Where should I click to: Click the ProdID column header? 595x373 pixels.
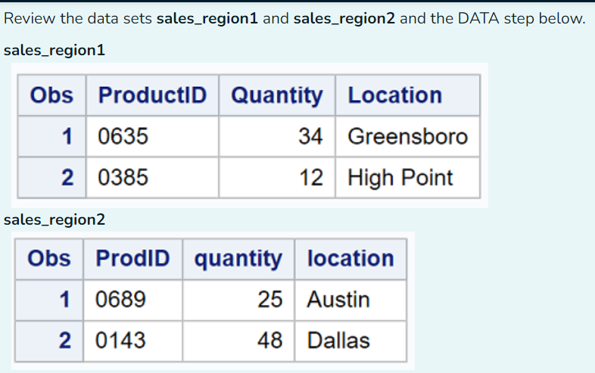pyautogui.click(x=132, y=259)
